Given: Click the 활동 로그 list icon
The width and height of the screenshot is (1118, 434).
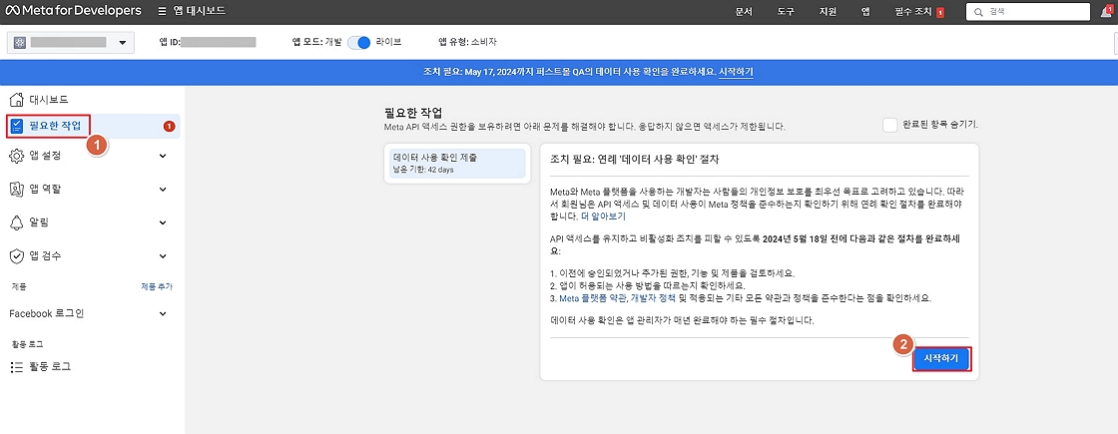Looking at the screenshot, I should (17, 367).
